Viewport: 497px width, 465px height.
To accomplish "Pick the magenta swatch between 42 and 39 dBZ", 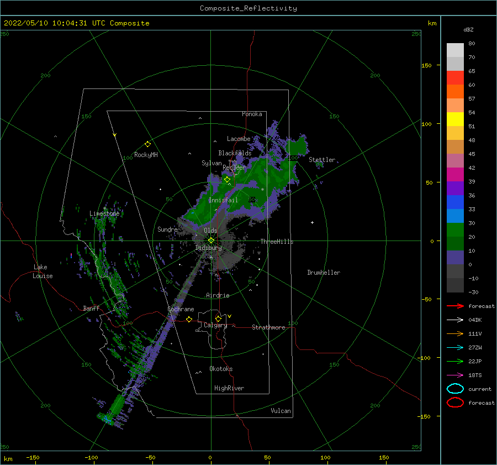I will tap(455, 174).
